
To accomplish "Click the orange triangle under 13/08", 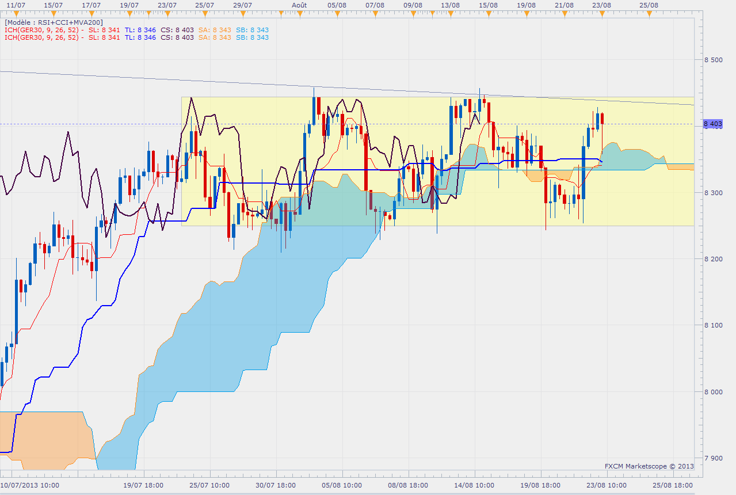I will 451,13.
